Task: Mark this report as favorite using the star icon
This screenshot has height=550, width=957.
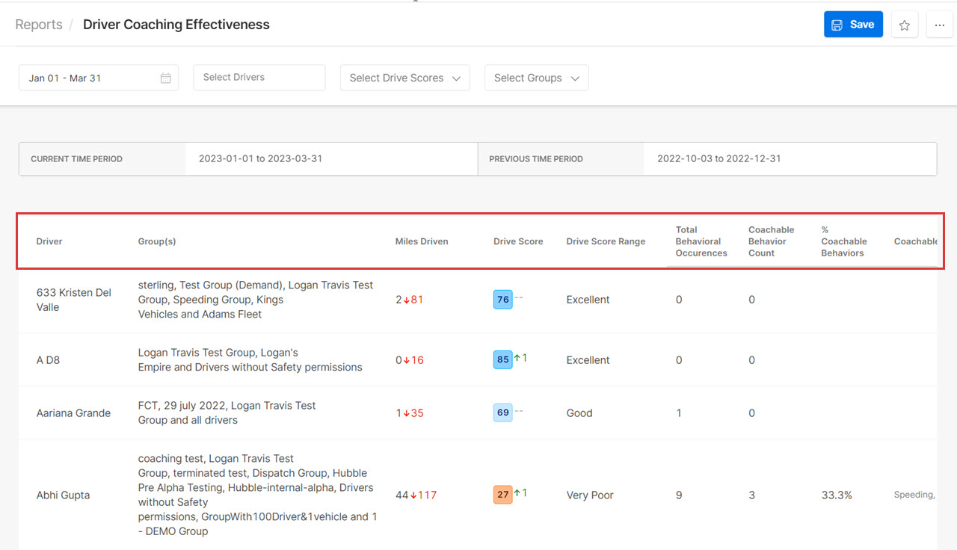Action: tap(904, 24)
